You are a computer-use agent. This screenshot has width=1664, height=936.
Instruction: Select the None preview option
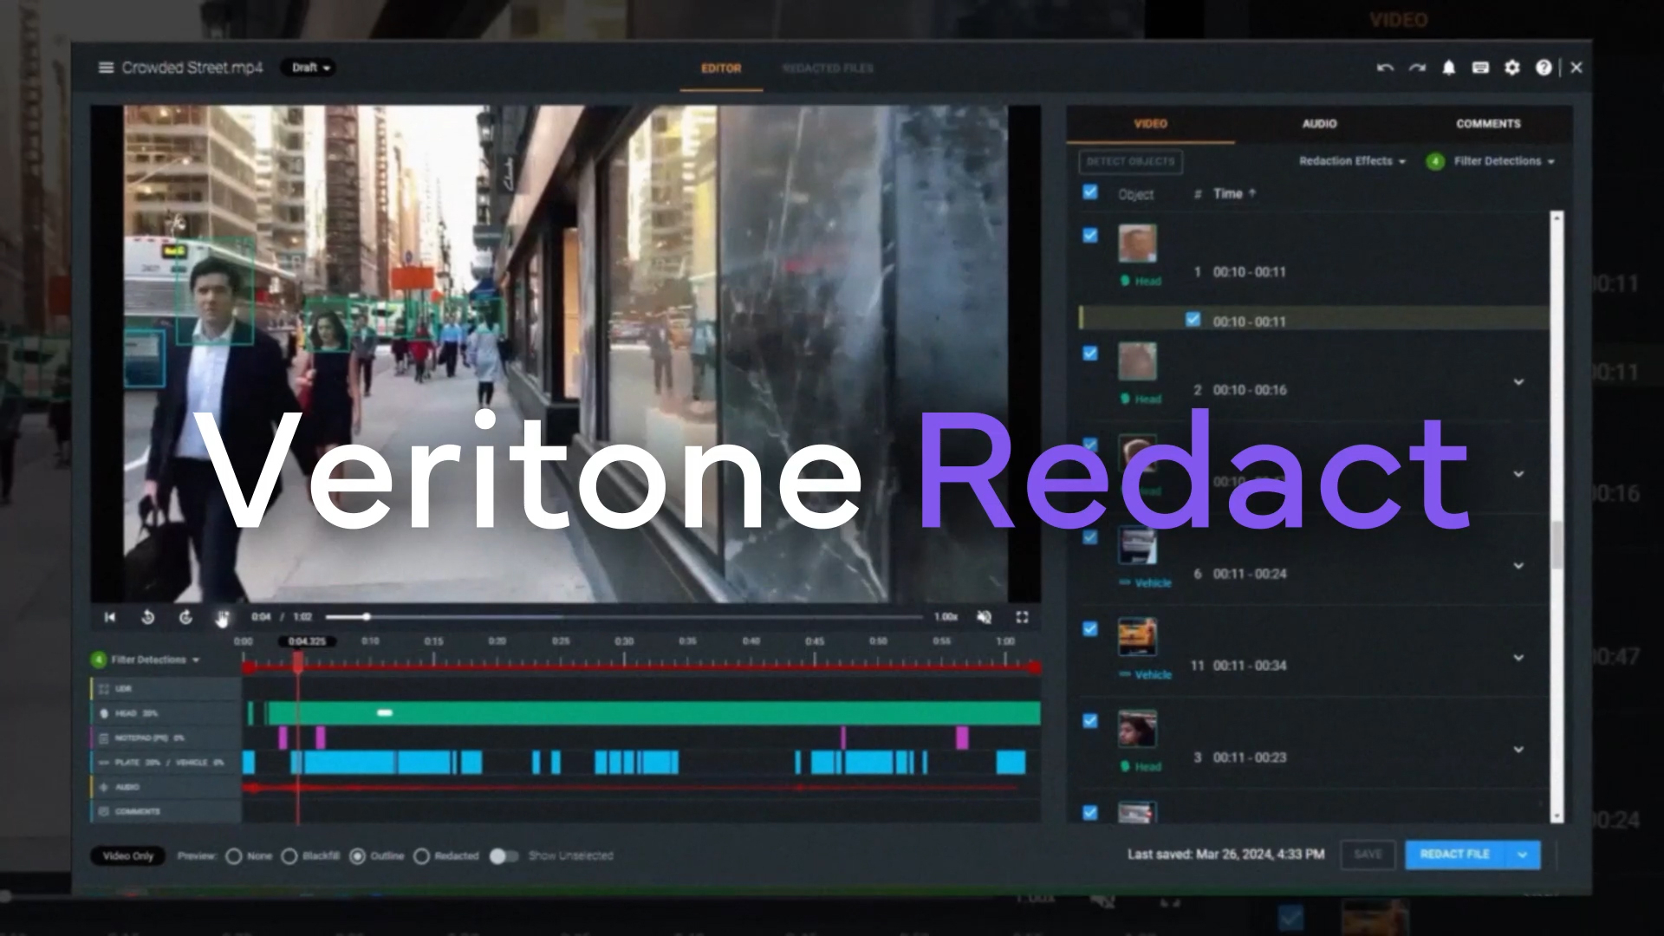pyautogui.click(x=234, y=856)
